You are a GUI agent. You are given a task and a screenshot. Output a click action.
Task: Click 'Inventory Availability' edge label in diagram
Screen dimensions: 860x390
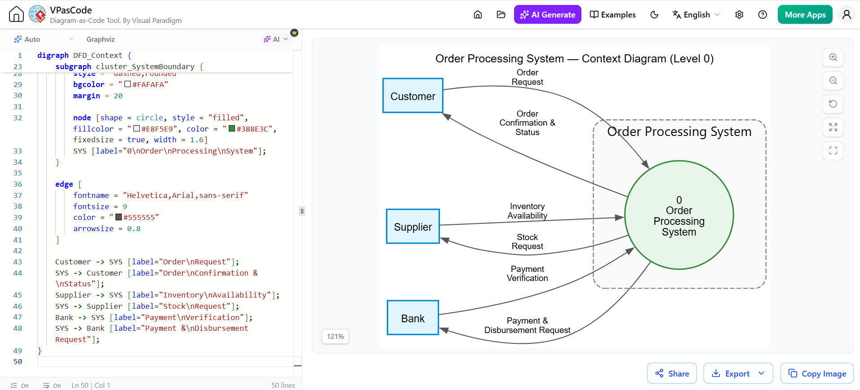[528, 211]
